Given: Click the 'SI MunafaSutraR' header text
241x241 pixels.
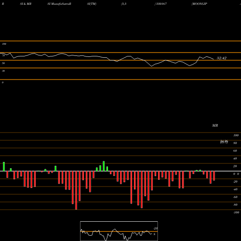Looking at the screenshot, I should 59,4.
